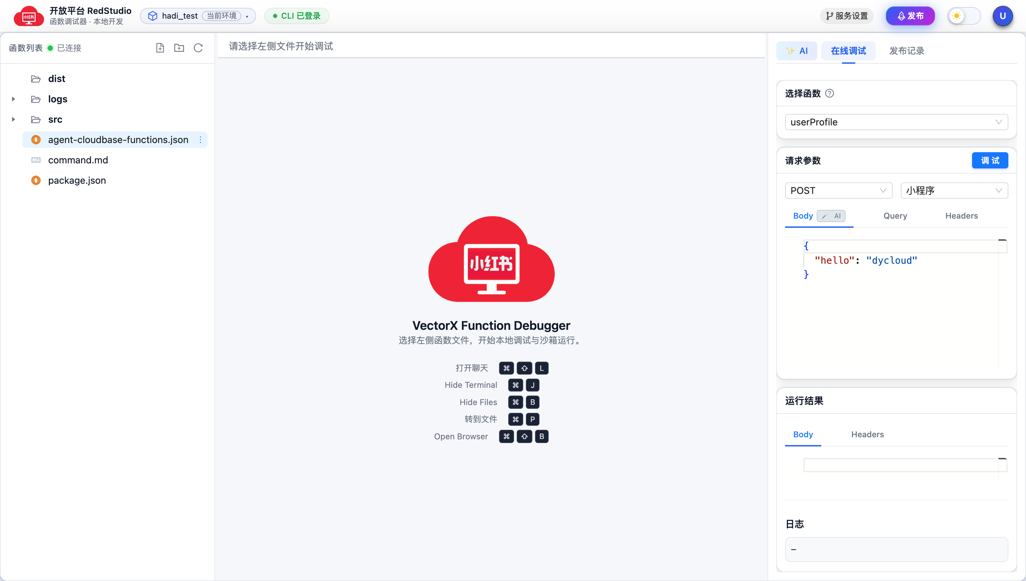This screenshot has height=581, width=1026.
Task: Click the help icon next to 选择函数
Action: (x=830, y=93)
